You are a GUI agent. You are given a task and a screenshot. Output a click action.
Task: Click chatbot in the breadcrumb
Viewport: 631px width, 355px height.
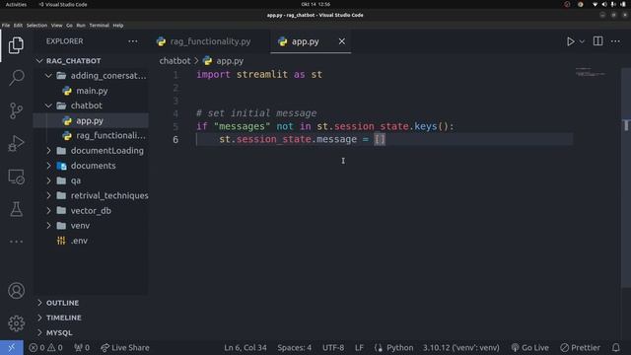click(175, 61)
